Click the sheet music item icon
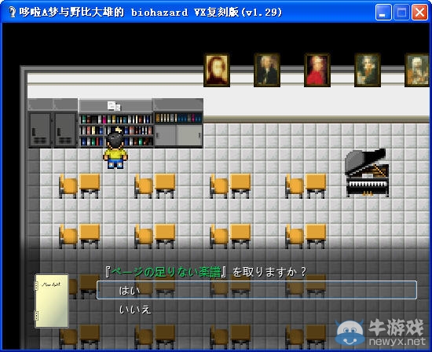The width and height of the screenshot is (432, 352). pos(52,300)
